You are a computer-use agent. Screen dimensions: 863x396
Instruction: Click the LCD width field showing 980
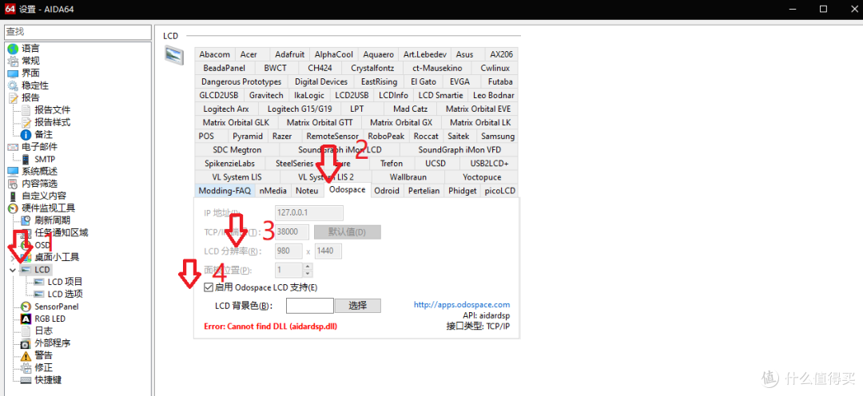pos(288,251)
